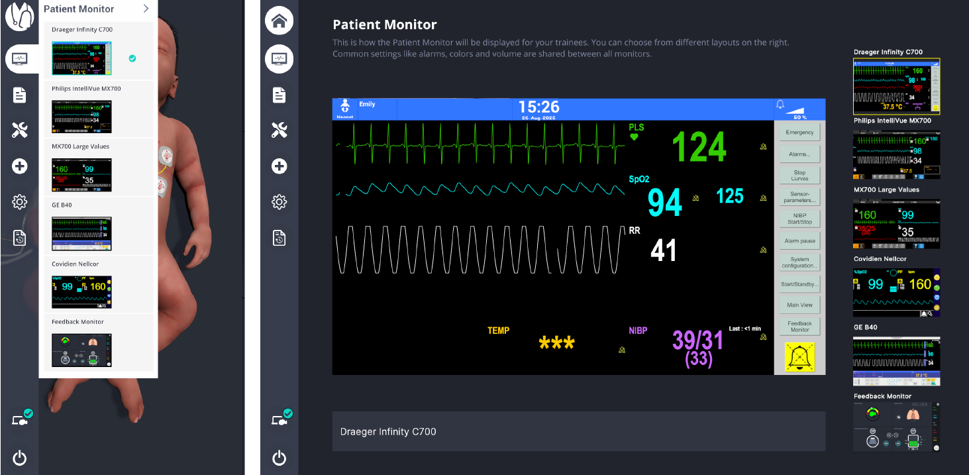Switch to Main View on the monitor
This screenshot has width=969, height=475.
coord(799,304)
